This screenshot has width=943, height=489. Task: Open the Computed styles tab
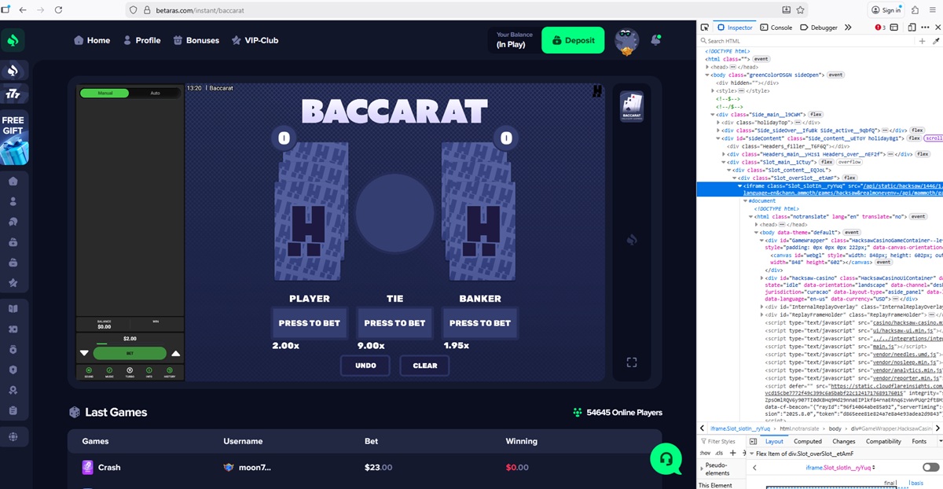(x=807, y=441)
